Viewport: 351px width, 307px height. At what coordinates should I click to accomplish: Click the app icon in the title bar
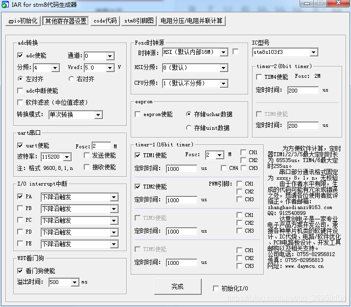tap(5, 5)
